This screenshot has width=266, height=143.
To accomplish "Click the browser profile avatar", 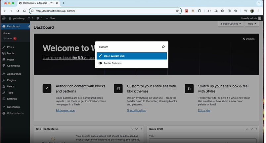I will click(x=252, y=11).
